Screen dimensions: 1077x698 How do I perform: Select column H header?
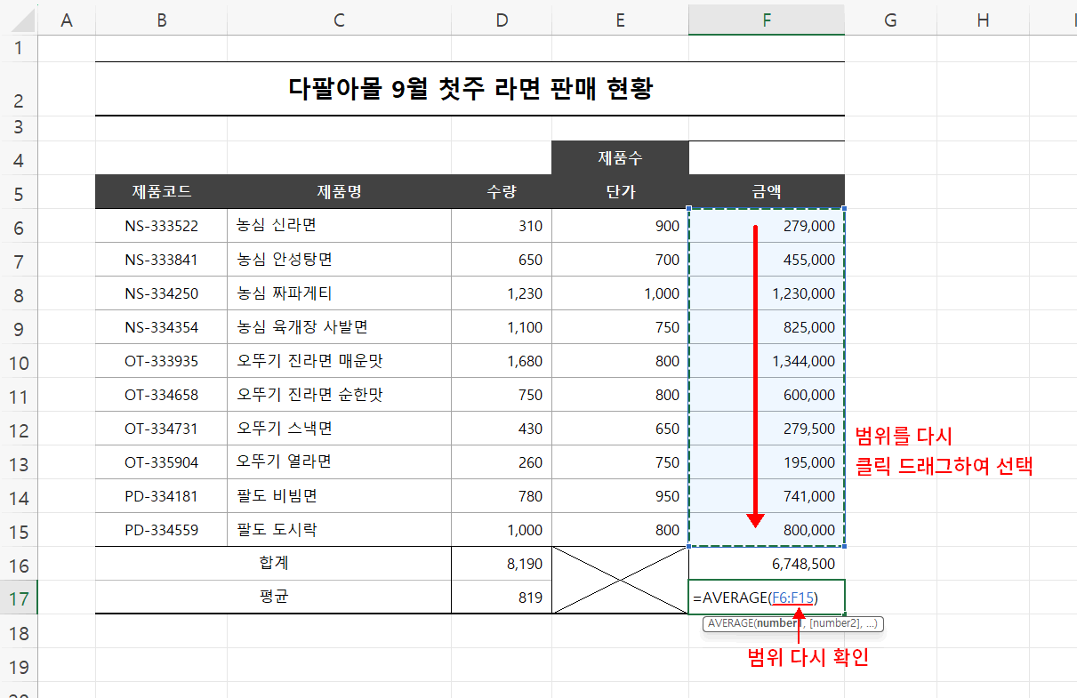(983, 20)
